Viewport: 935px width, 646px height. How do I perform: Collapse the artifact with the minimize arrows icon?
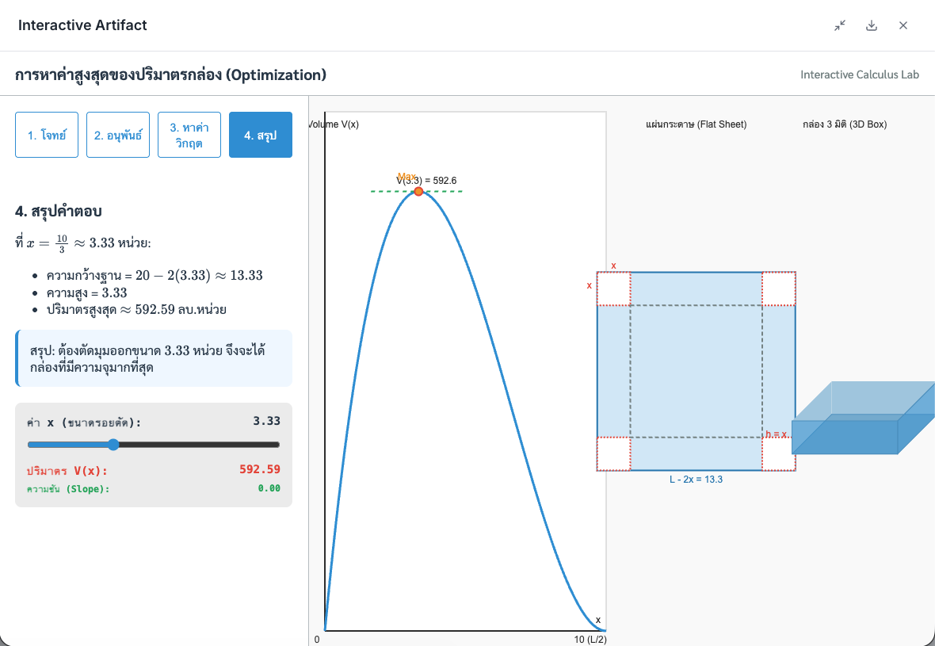tap(840, 25)
